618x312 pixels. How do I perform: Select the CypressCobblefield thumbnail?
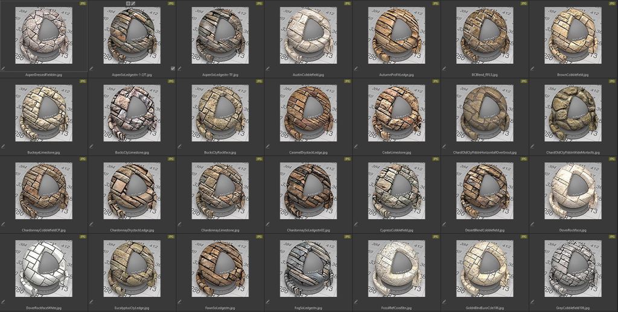(397, 190)
